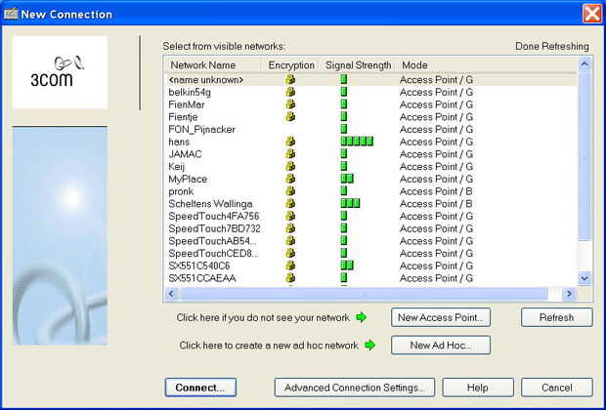Click lock icon for <name unknown> network
606x410 pixels.
[x=290, y=79]
